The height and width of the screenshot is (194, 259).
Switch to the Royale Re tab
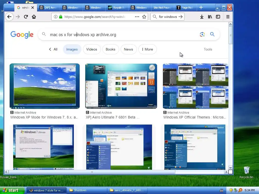point(117,8)
